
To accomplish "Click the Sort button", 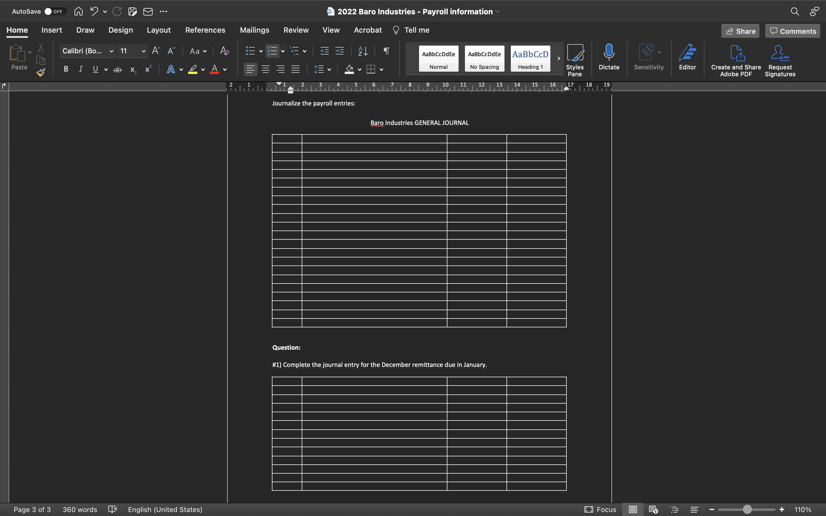I will click(363, 51).
